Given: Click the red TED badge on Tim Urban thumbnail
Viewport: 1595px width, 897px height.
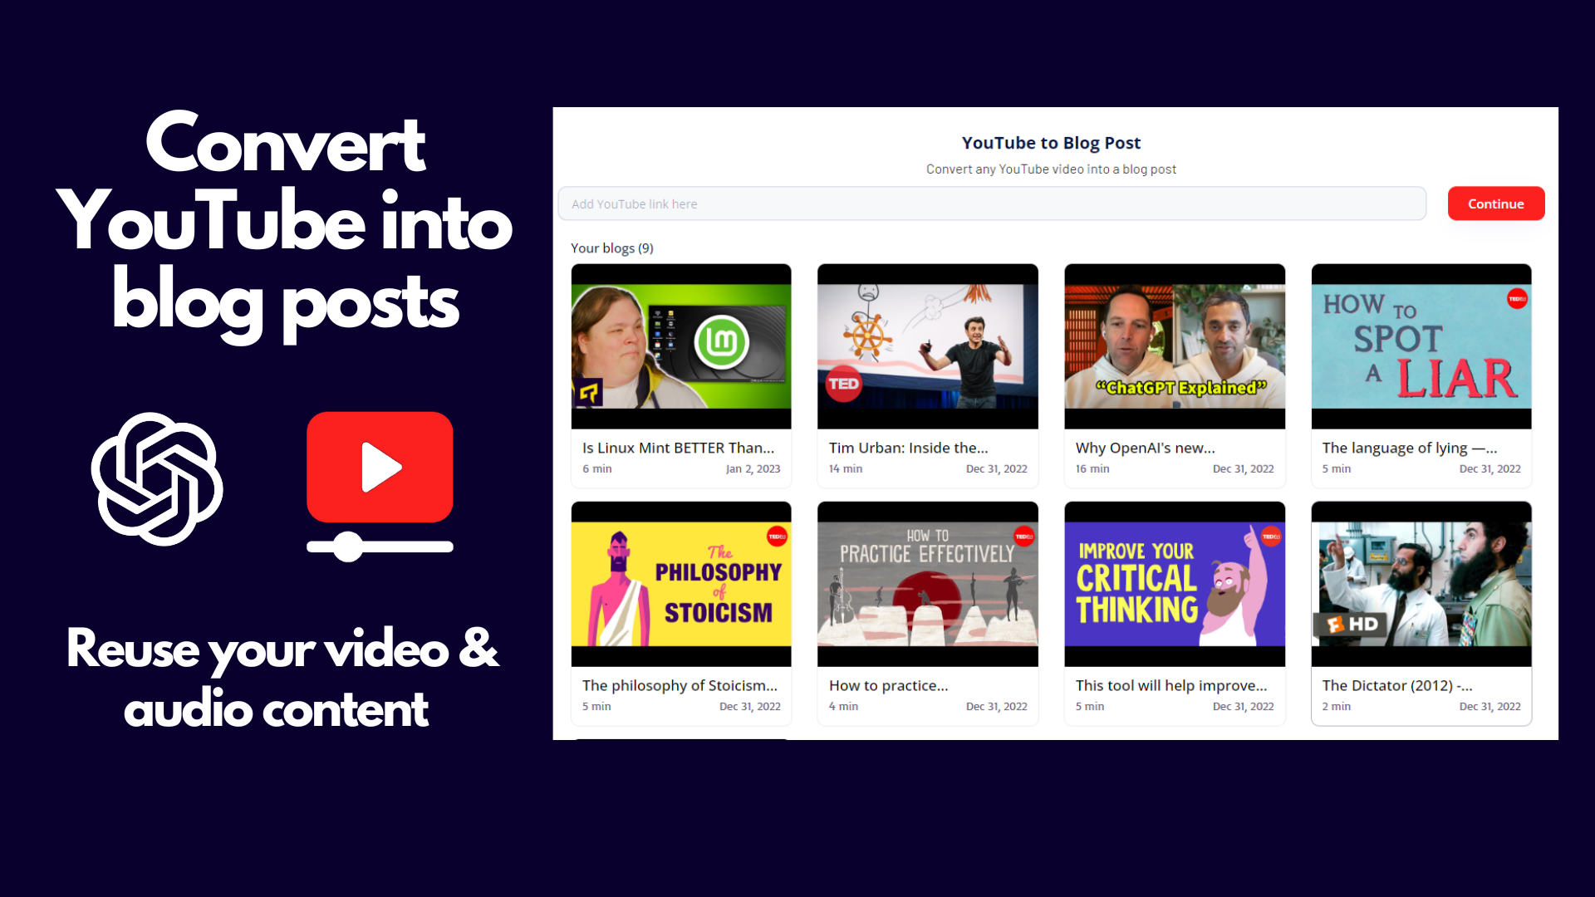Looking at the screenshot, I should (x=843, y=384).
